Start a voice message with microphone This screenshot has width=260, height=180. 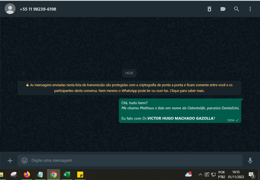click(x=250, y=160)
